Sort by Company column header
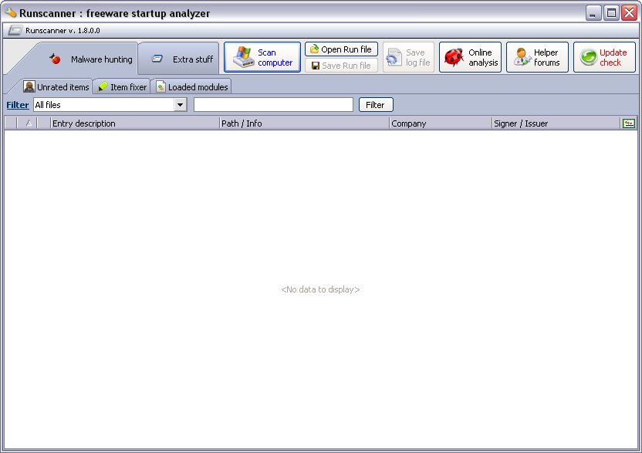The image size is (642, 453). pos(440,123)
